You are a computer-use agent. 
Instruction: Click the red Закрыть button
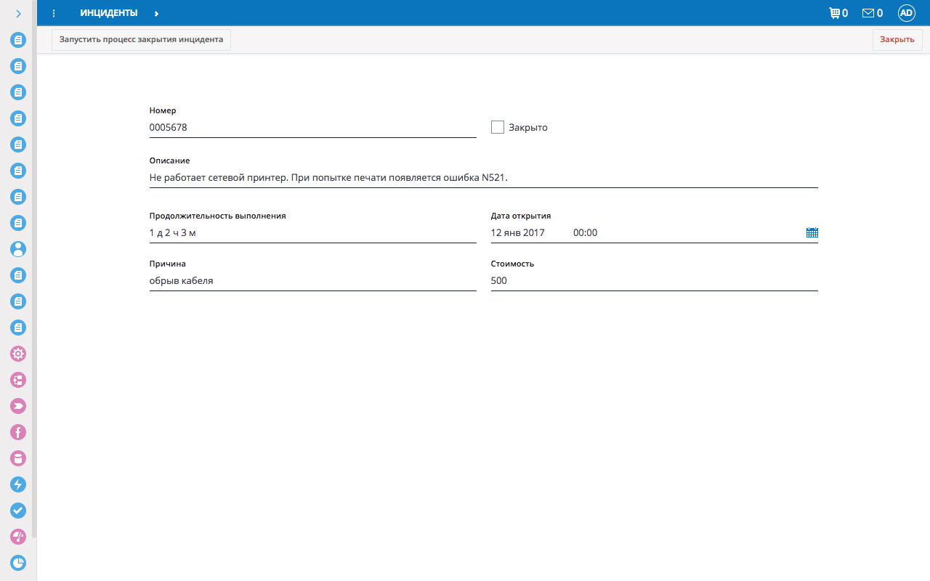[897, 40]
